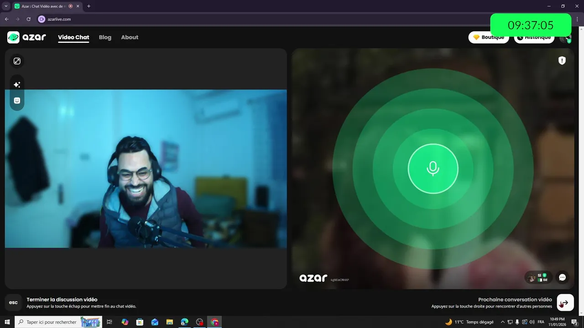Open OBS Studio from taskbar
This screenshot has width=584, height=328.
point(199,322)
